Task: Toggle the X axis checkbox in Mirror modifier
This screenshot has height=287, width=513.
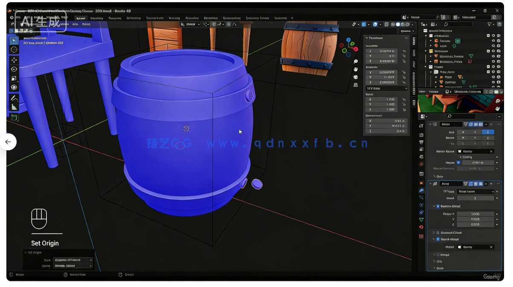Action: 464,132
